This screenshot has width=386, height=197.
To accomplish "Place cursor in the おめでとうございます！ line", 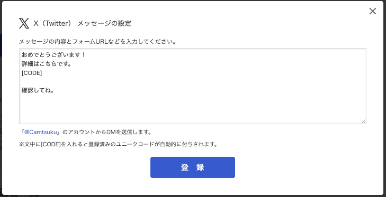I will tap(53, 55).
